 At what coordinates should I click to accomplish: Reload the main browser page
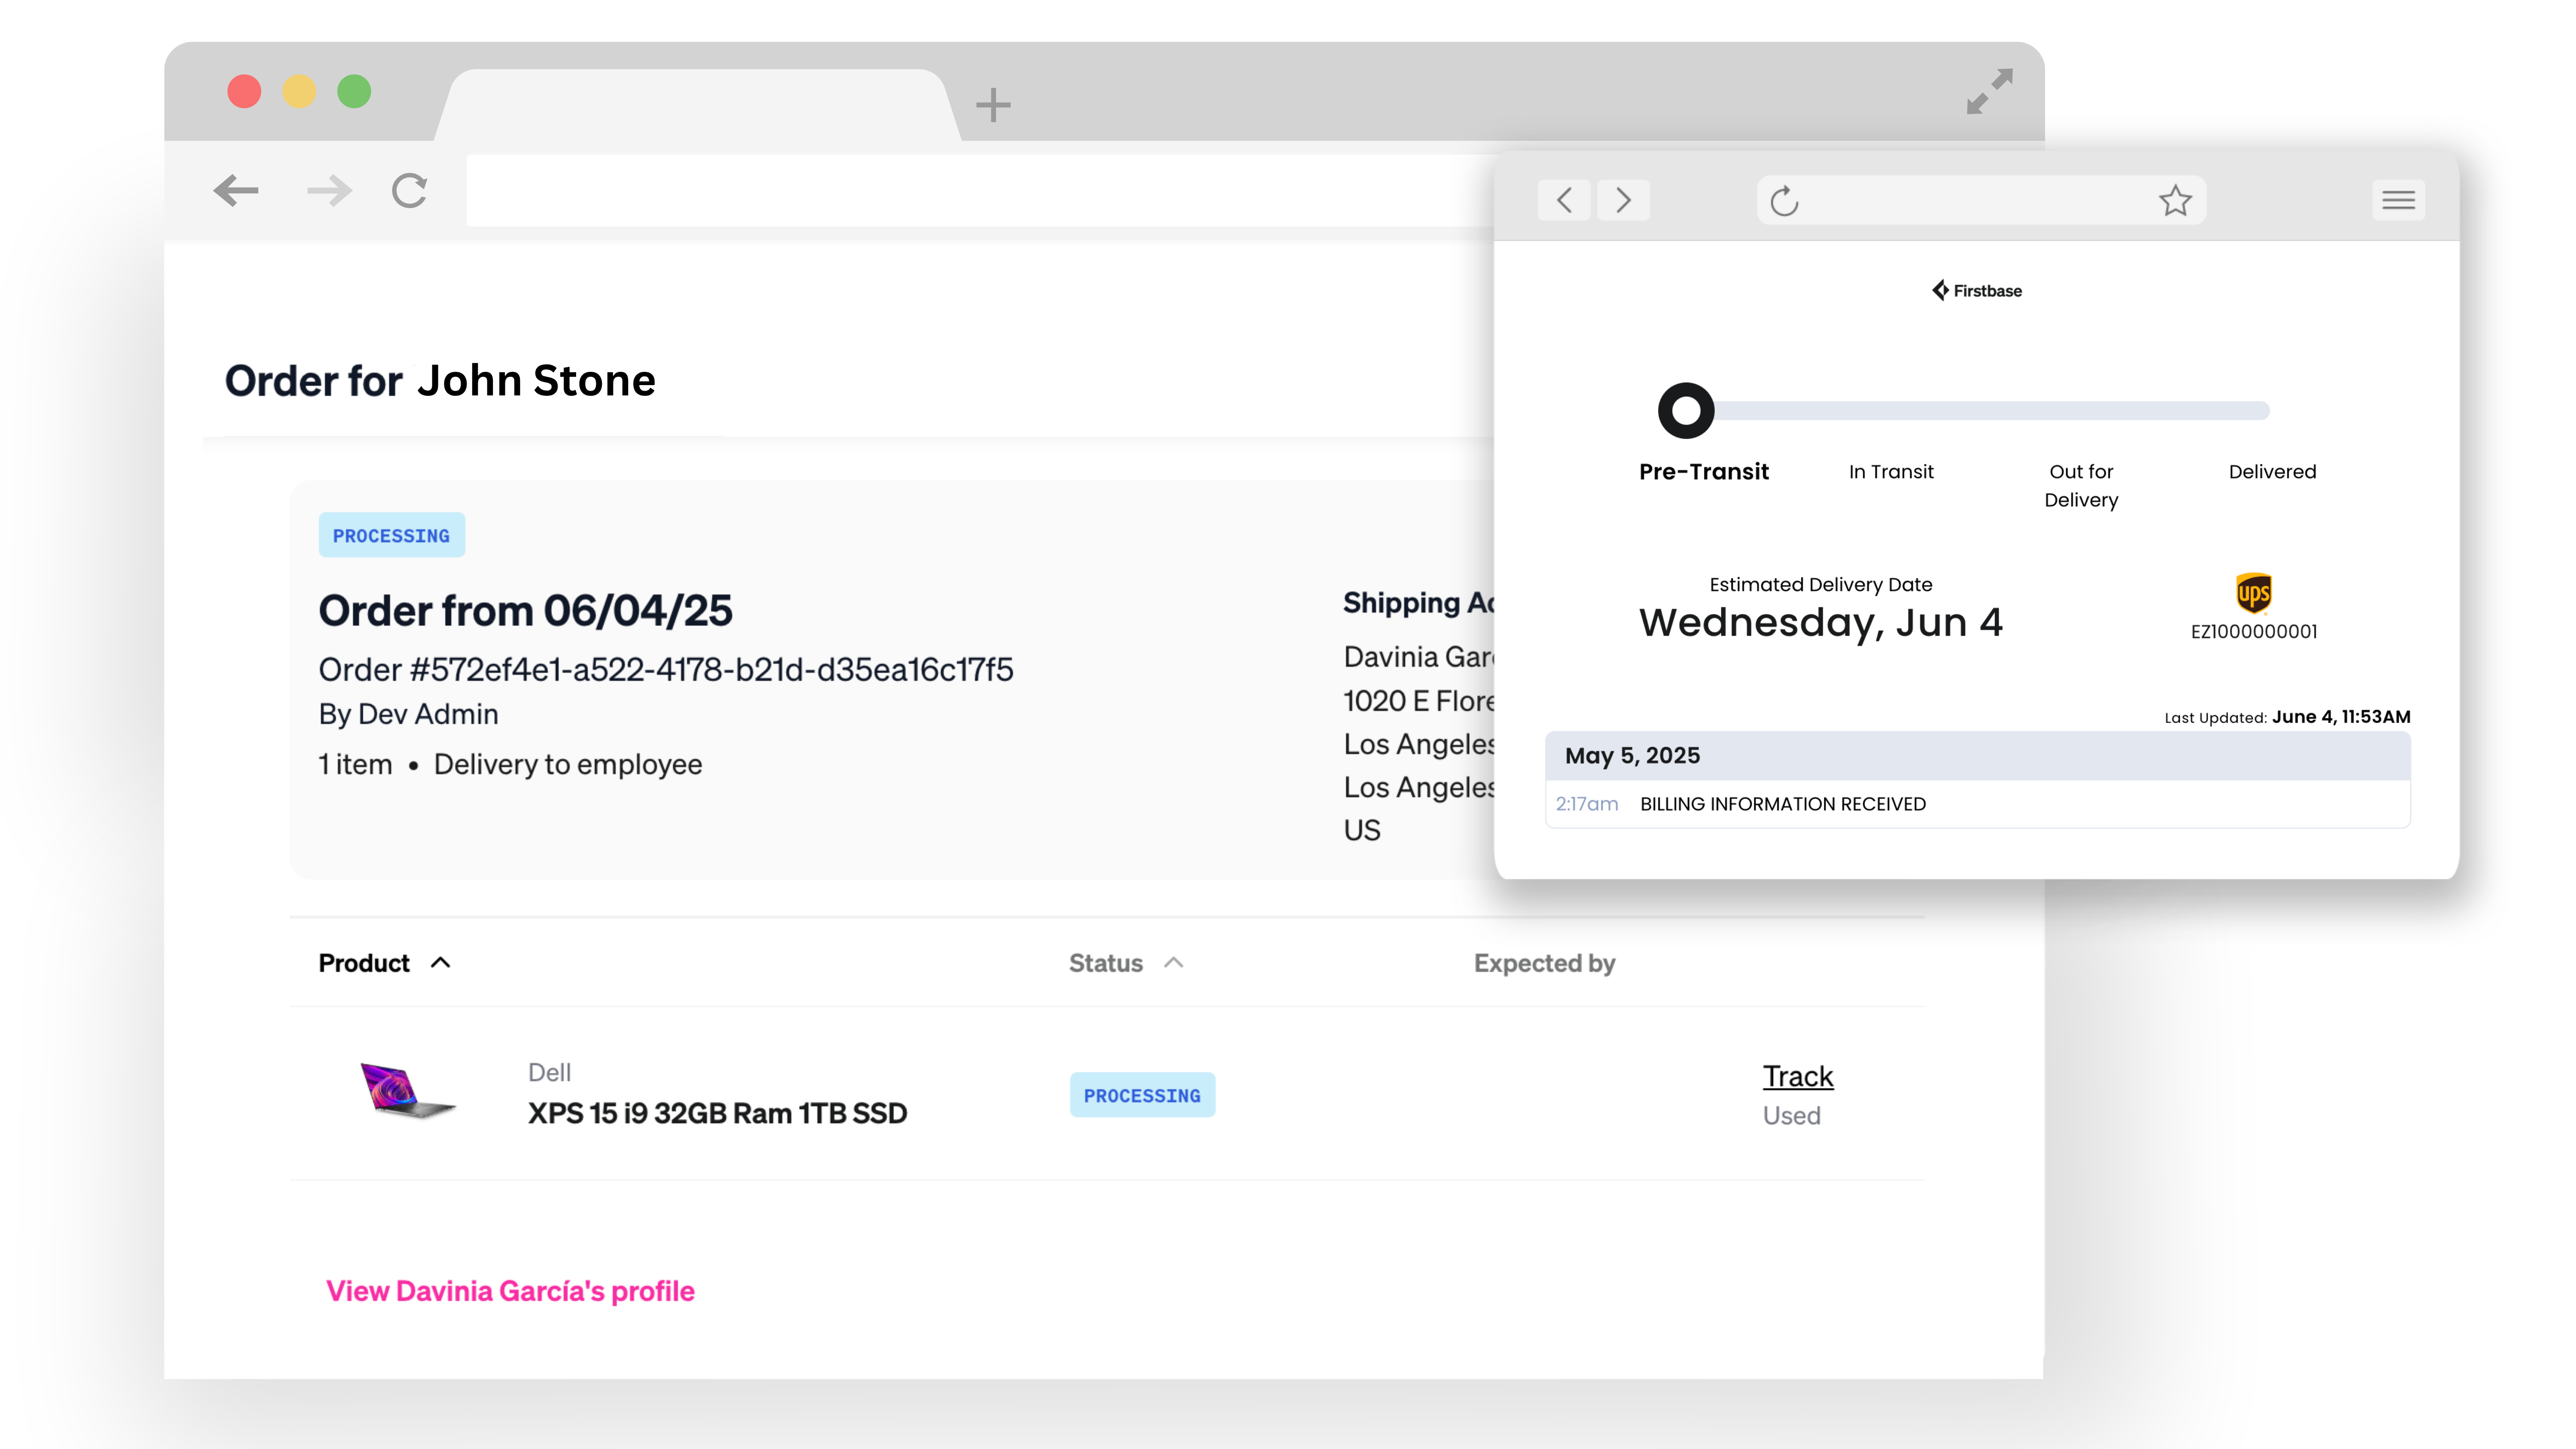(409, 190)
